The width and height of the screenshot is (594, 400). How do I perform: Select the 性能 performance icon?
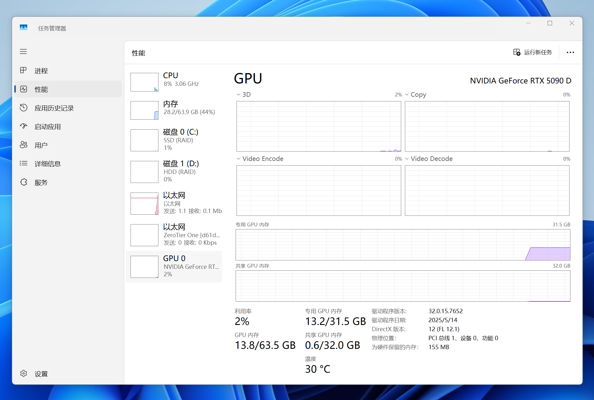tap(24, 89)
